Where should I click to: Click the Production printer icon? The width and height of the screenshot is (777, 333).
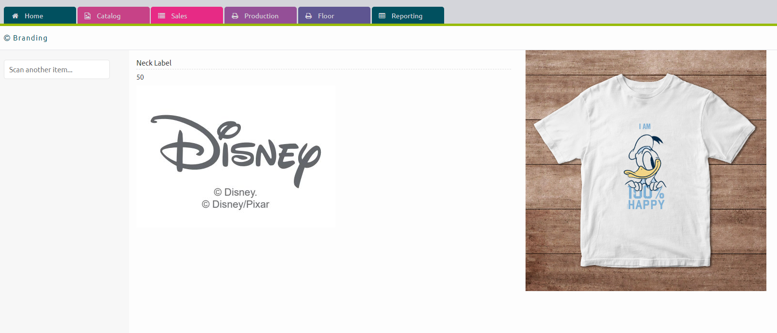point(235,16)
